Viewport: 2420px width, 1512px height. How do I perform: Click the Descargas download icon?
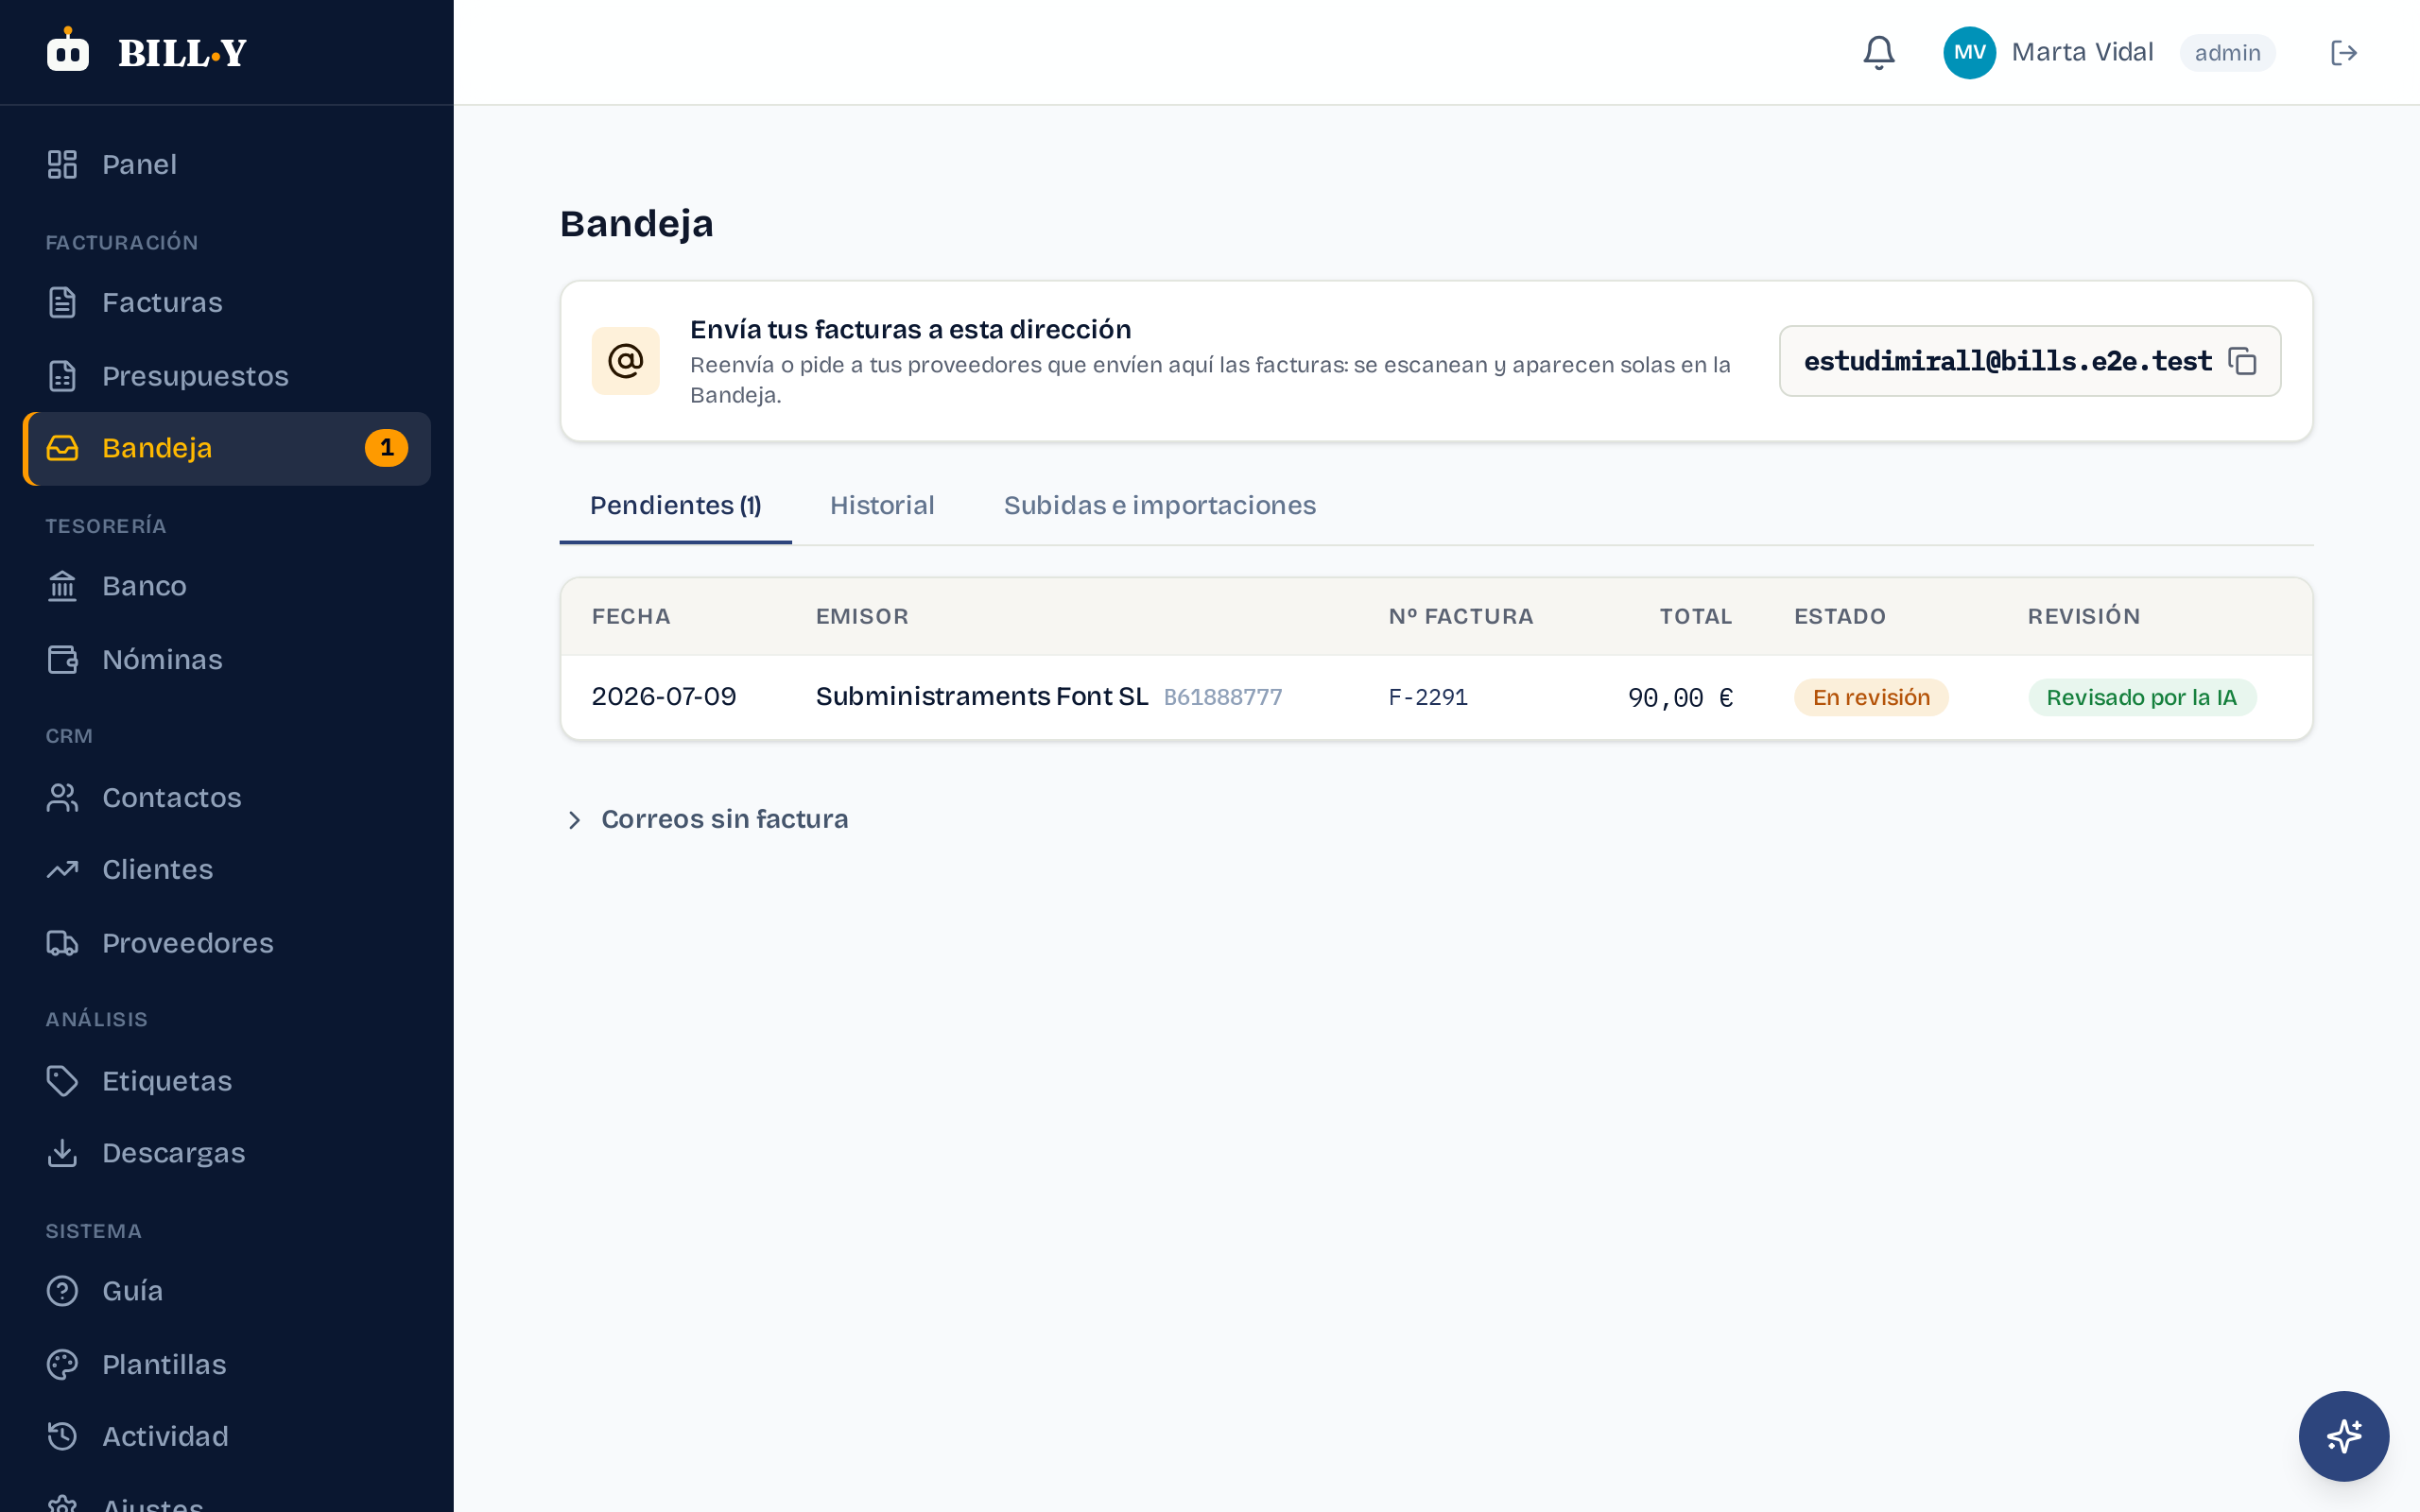pyautogui.click(x=62, y=1153)
